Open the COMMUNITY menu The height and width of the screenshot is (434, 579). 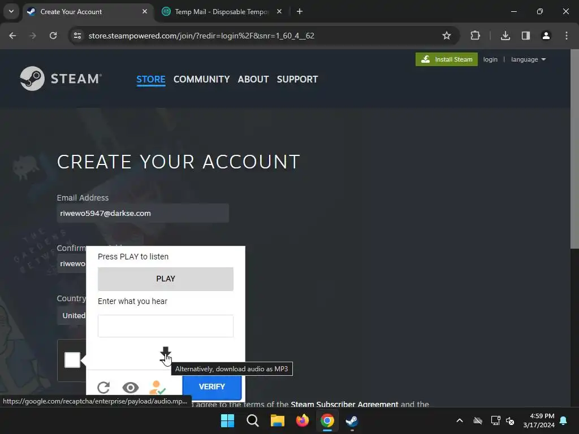(202, 79)
